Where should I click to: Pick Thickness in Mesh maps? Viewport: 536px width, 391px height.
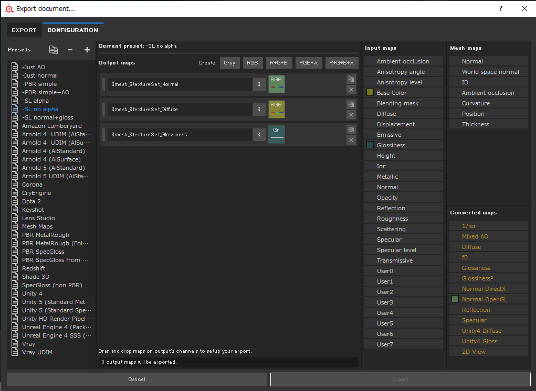(x=489, y=124)
